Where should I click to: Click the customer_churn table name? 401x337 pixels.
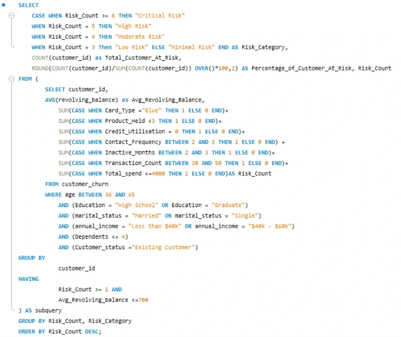[85, 184]
